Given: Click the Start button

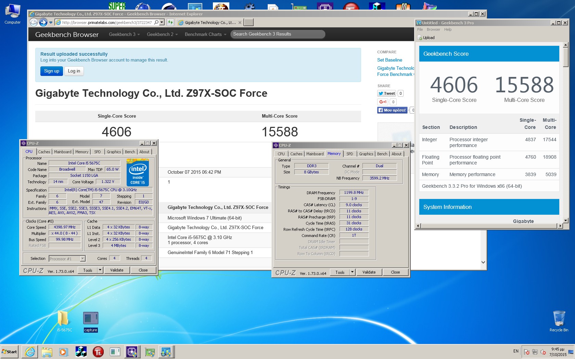Looking at the screenshot, I should (10, 351).
